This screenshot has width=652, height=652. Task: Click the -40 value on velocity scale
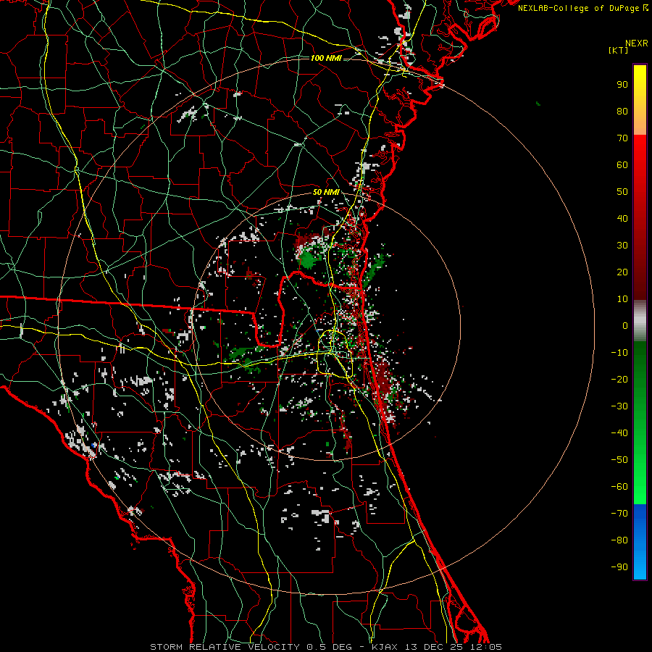point(619,433)
